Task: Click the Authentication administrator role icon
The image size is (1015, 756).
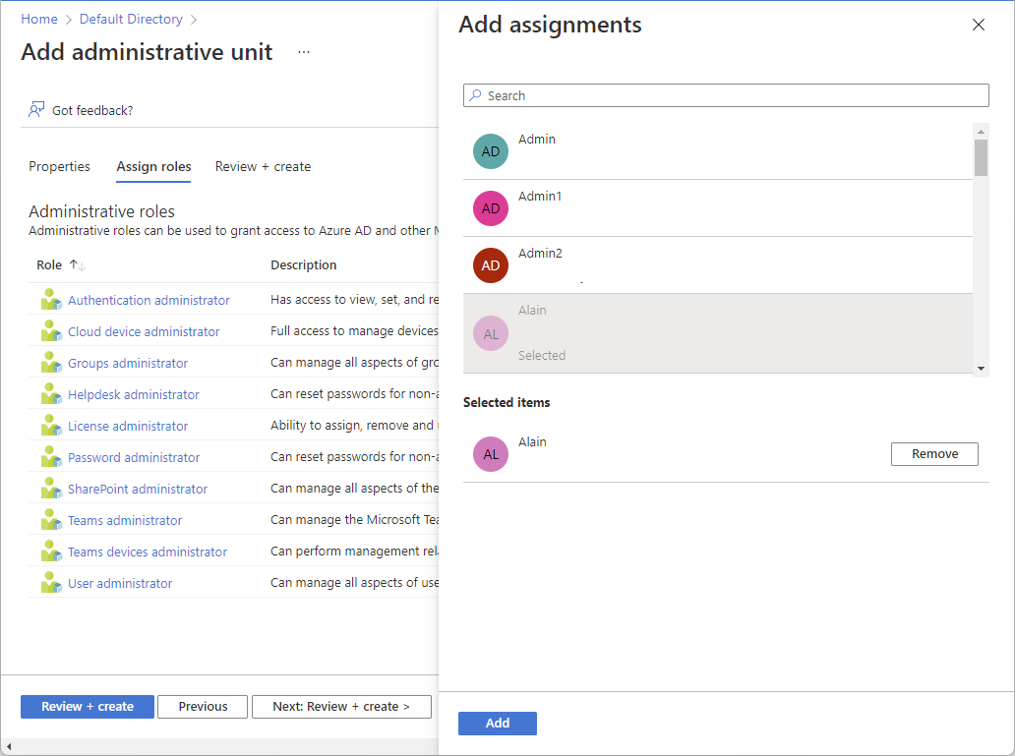Action: 51,300
